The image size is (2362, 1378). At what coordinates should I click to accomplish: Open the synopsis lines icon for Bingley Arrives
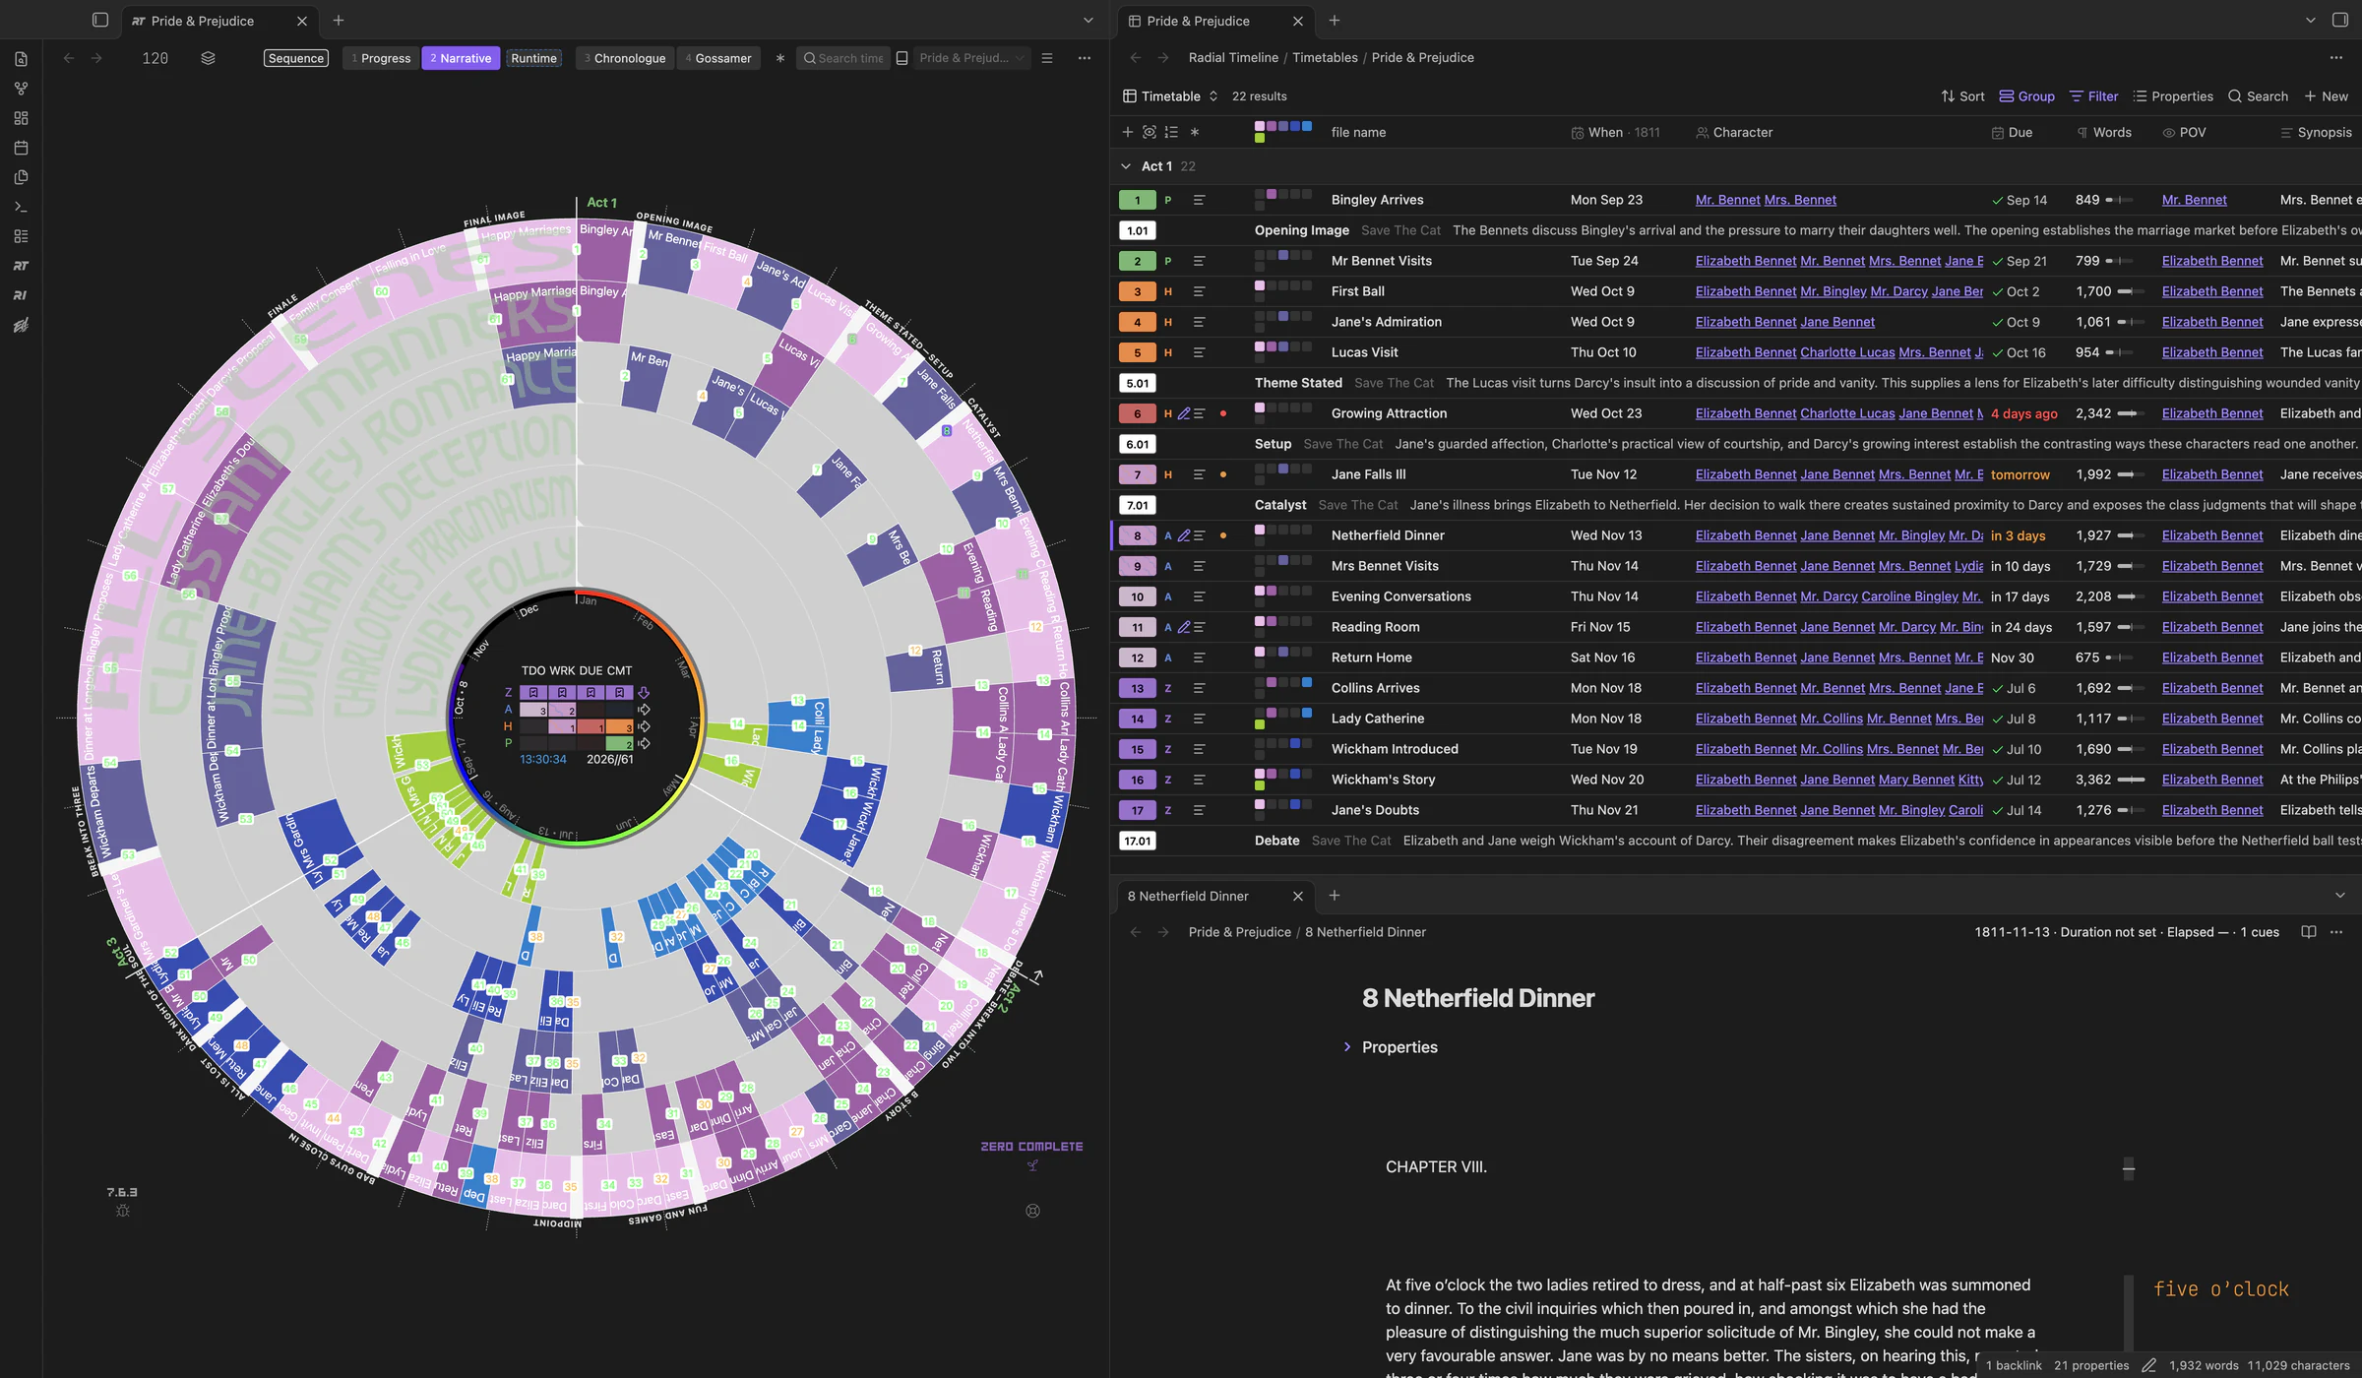(x=1199, y=200)
